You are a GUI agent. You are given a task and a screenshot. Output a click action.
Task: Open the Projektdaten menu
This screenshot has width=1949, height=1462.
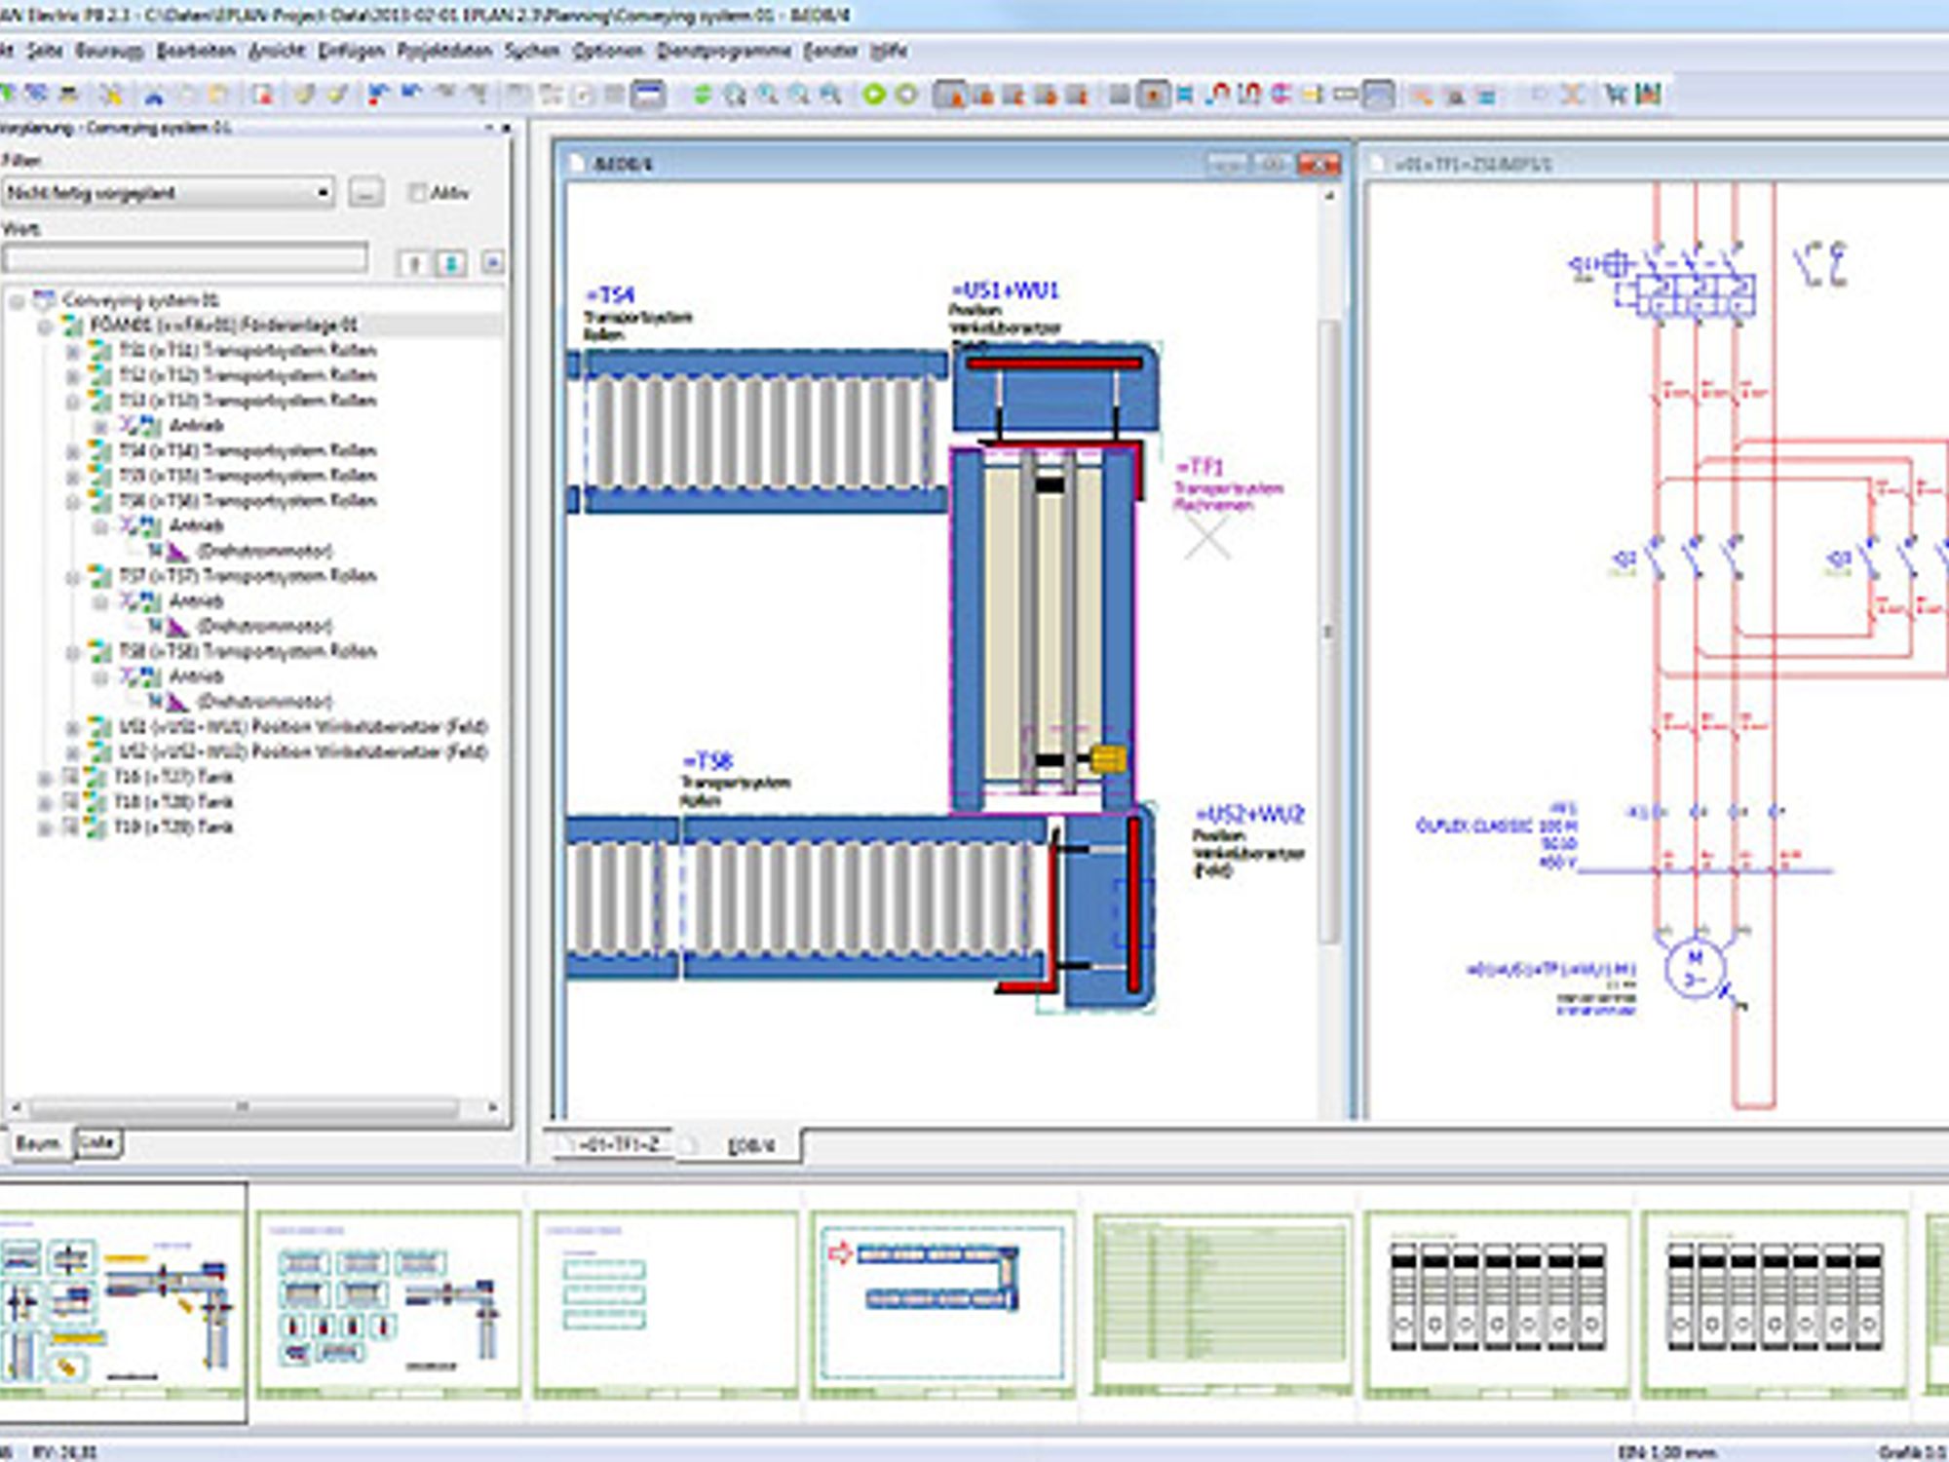444,50
